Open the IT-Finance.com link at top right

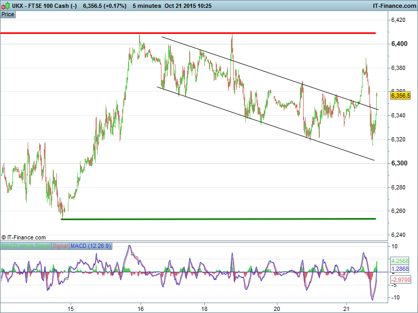tap(393, 5)
